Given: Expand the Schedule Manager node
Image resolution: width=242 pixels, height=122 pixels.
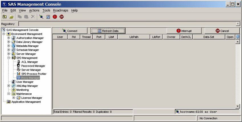Looking at the screenshot, I should point(9,50).
